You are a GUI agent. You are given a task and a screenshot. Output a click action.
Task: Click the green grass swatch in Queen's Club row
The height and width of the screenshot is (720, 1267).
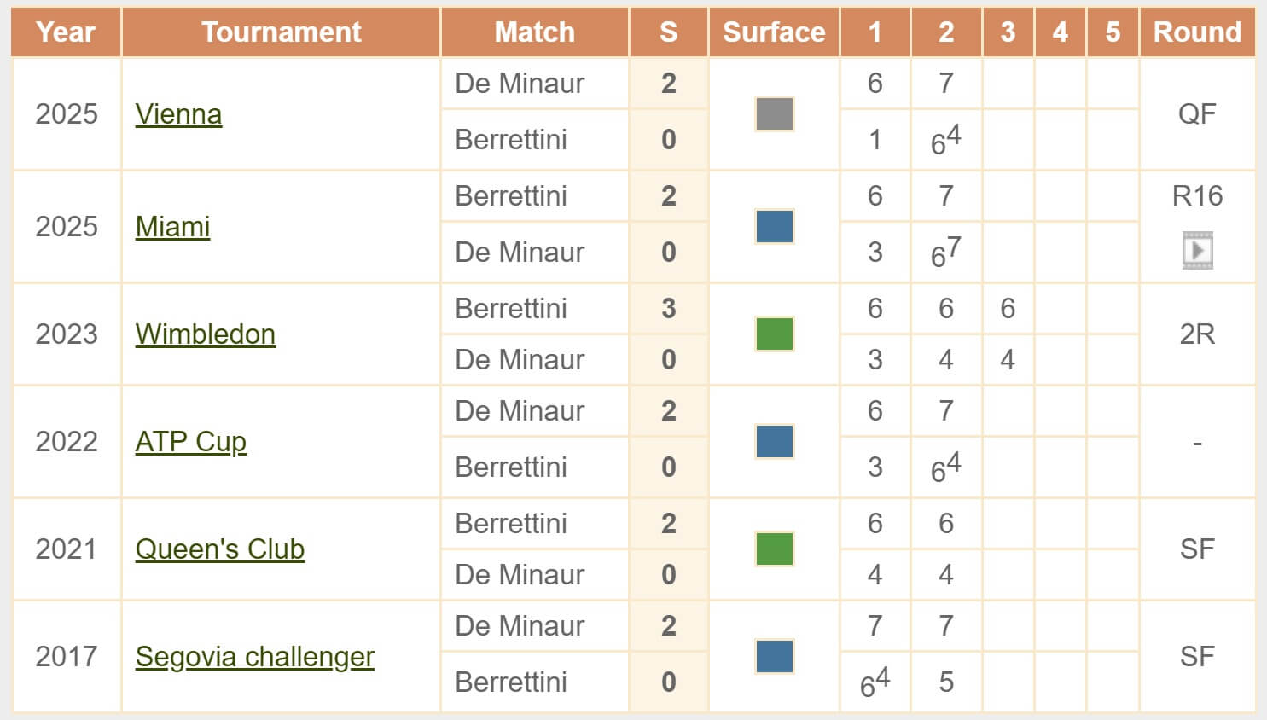click(x=773, y=549)
